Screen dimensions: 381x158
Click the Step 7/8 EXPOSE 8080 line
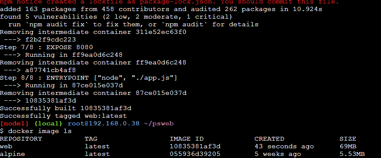[x=46, y=47]
